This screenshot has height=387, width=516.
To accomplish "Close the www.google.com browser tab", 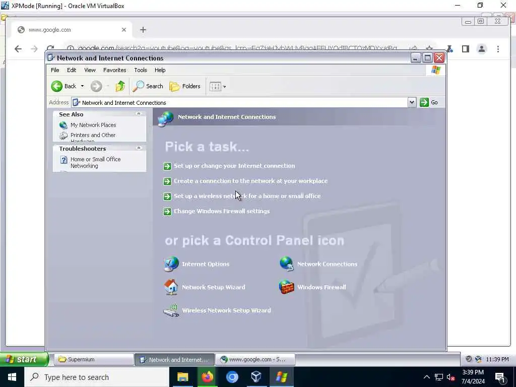I will tap(124, 30).
